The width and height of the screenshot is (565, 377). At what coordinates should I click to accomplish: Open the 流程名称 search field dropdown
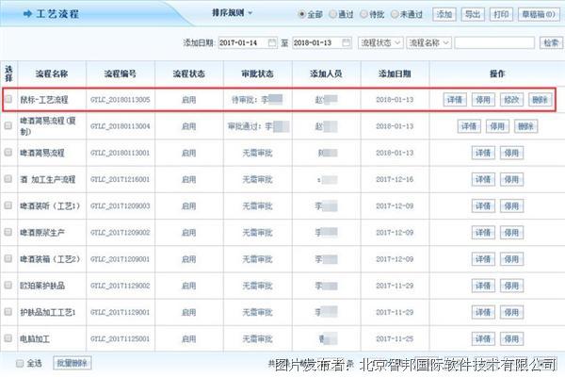pos(428,43)
